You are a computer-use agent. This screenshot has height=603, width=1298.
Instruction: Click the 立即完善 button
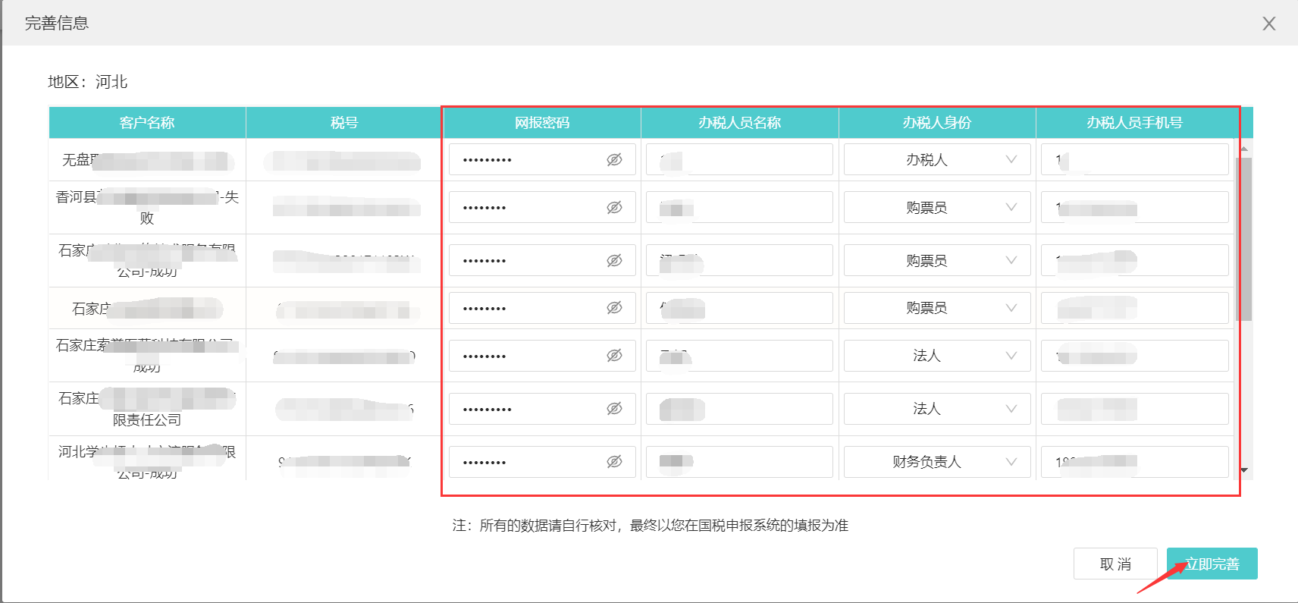(x=1212, y=564)
